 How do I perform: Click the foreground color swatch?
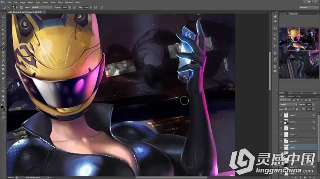click(2, 107)
